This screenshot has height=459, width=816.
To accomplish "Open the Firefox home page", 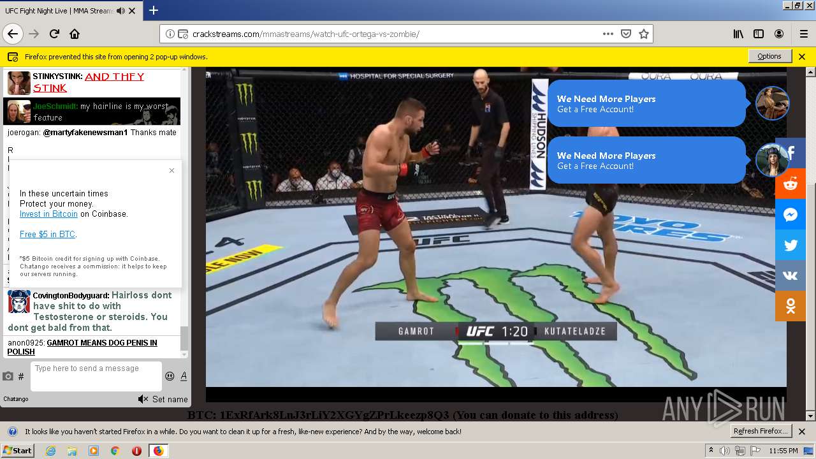I will 75,34.
